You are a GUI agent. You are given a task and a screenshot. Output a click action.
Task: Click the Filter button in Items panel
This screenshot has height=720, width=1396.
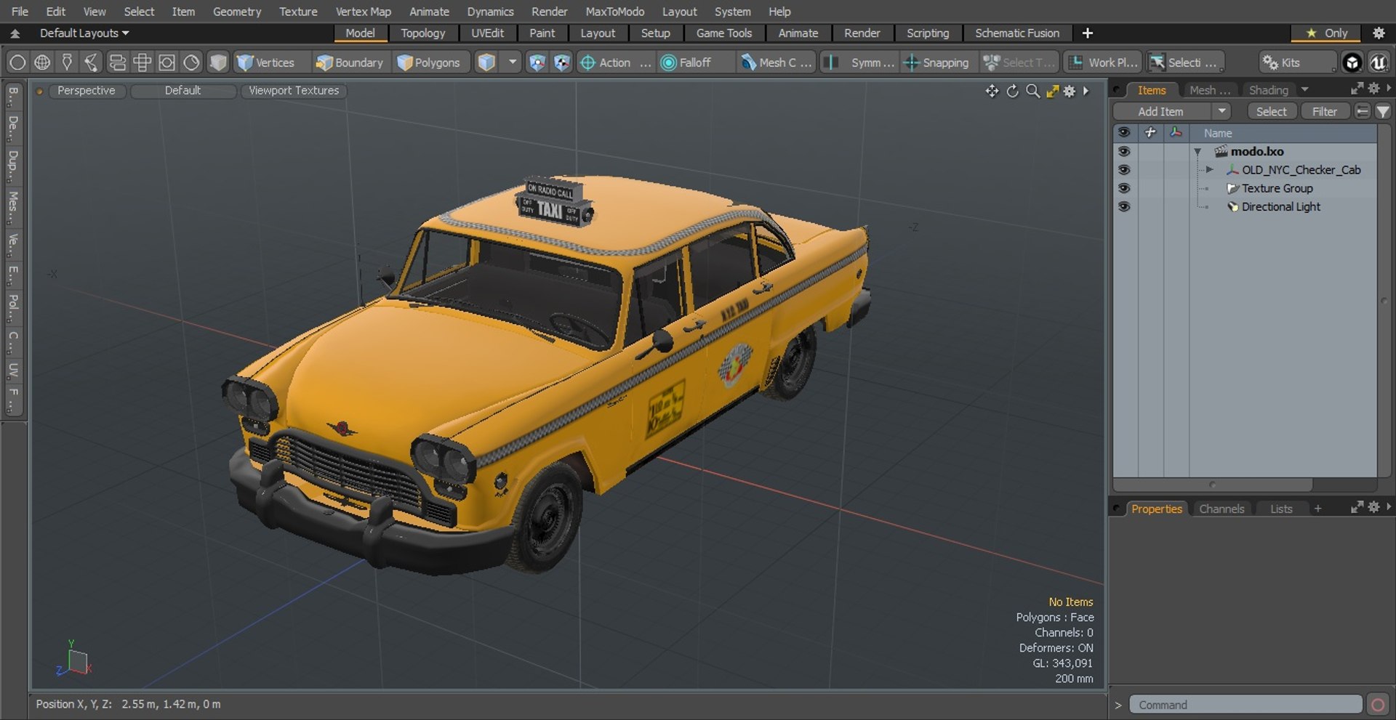tap(1324, 111)
